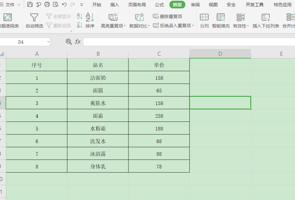
Task: Click the zoom search icon beside fx
Action: pyautogui.click(x=69, y=41)
